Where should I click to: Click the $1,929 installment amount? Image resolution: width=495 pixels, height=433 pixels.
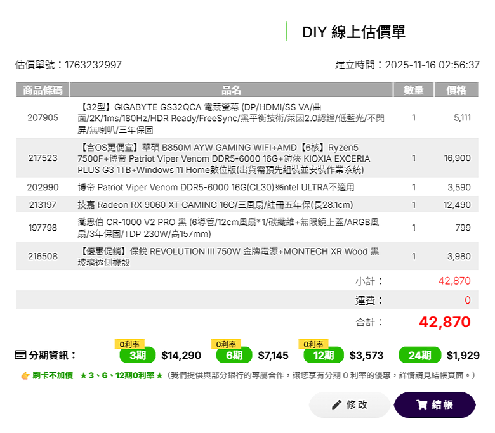[463, 356]
